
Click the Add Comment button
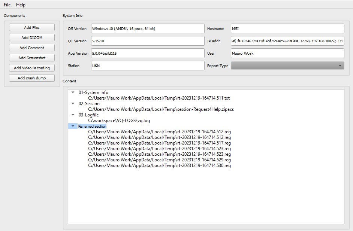pos(32,48)
